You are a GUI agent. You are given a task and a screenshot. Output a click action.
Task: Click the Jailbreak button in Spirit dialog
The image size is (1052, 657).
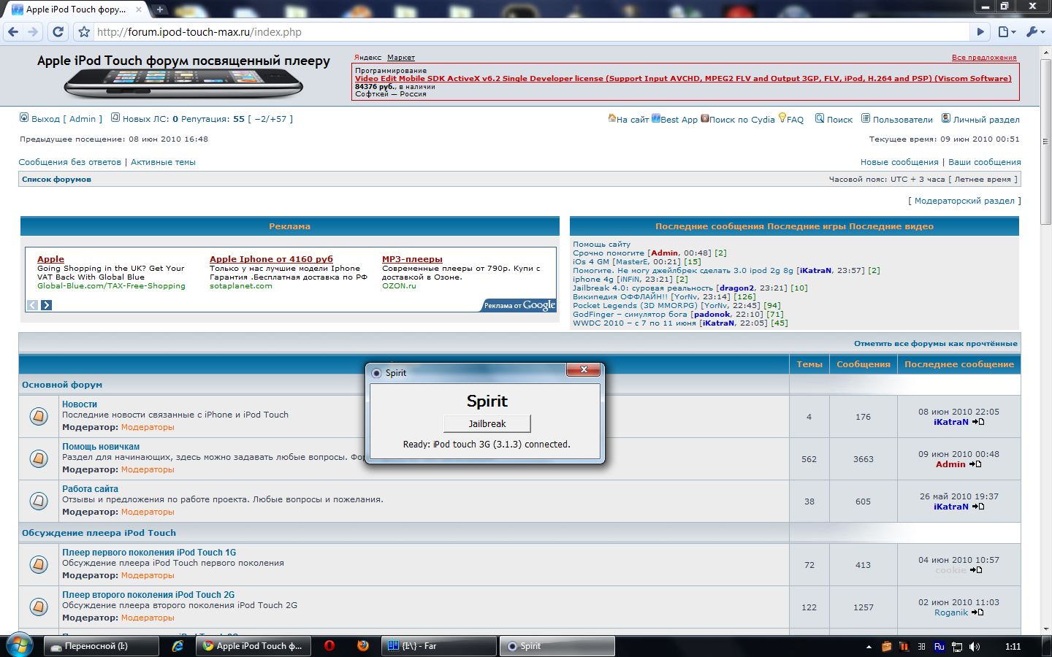coord(487,423)
